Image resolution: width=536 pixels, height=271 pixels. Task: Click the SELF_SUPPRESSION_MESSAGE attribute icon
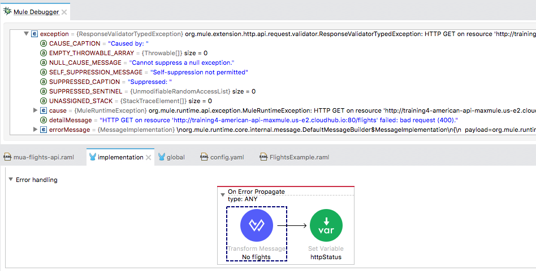44,72
